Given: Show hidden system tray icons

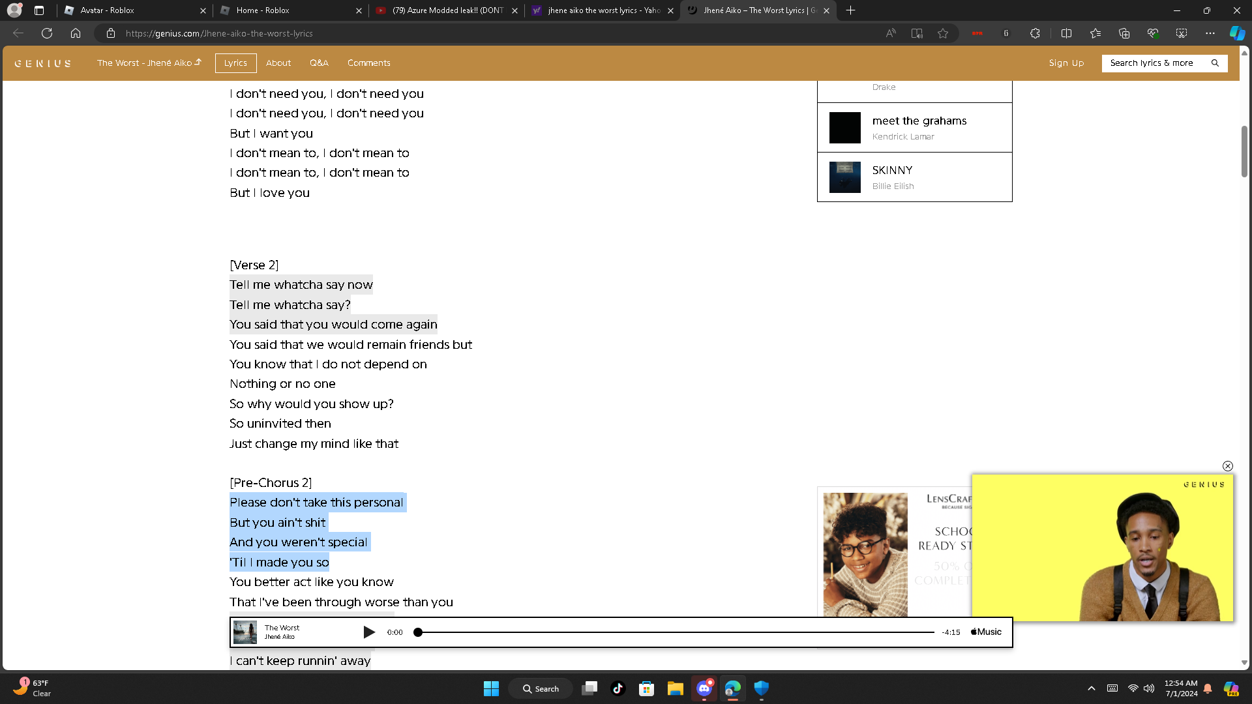Looking at the screenshot, I should 1092,688.
